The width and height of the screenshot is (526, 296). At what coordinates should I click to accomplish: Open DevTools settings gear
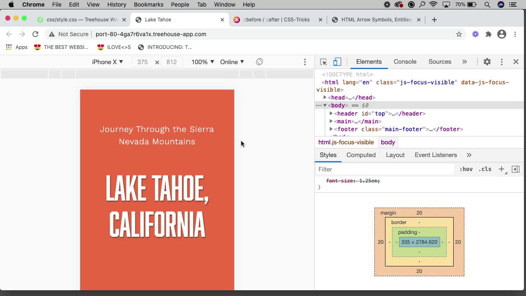coord(487,61)
